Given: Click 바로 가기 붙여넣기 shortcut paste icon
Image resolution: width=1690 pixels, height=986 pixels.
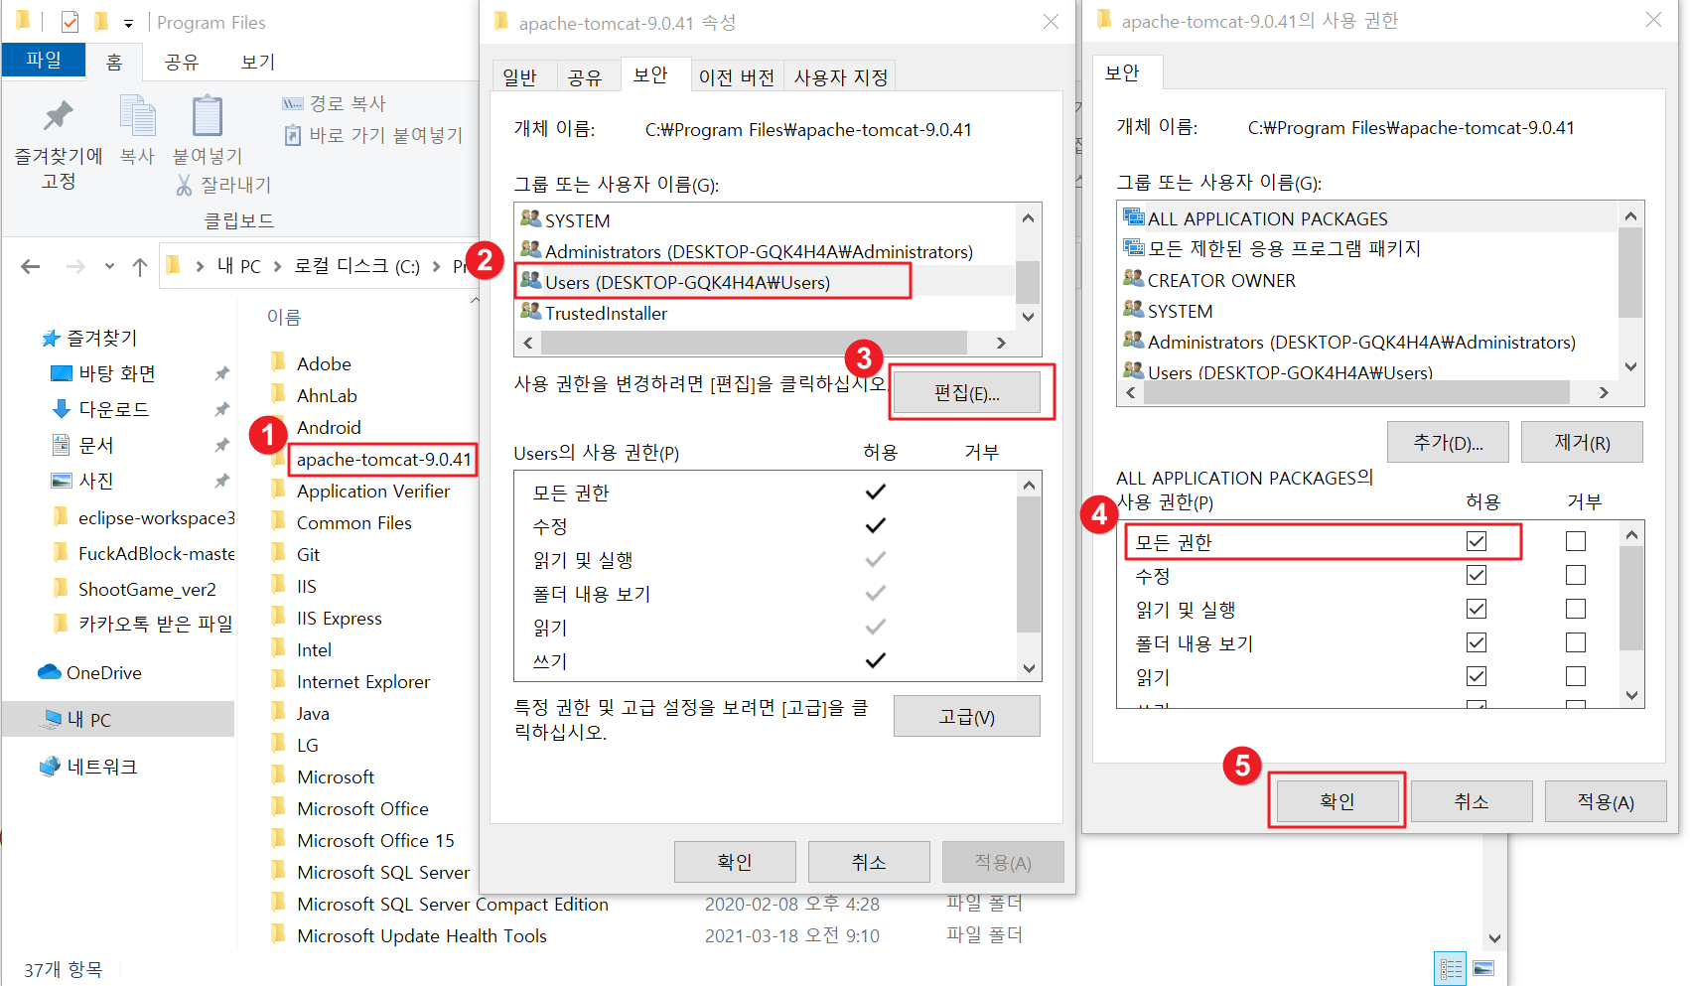Looking at the screenshot, I should [292, 135].
